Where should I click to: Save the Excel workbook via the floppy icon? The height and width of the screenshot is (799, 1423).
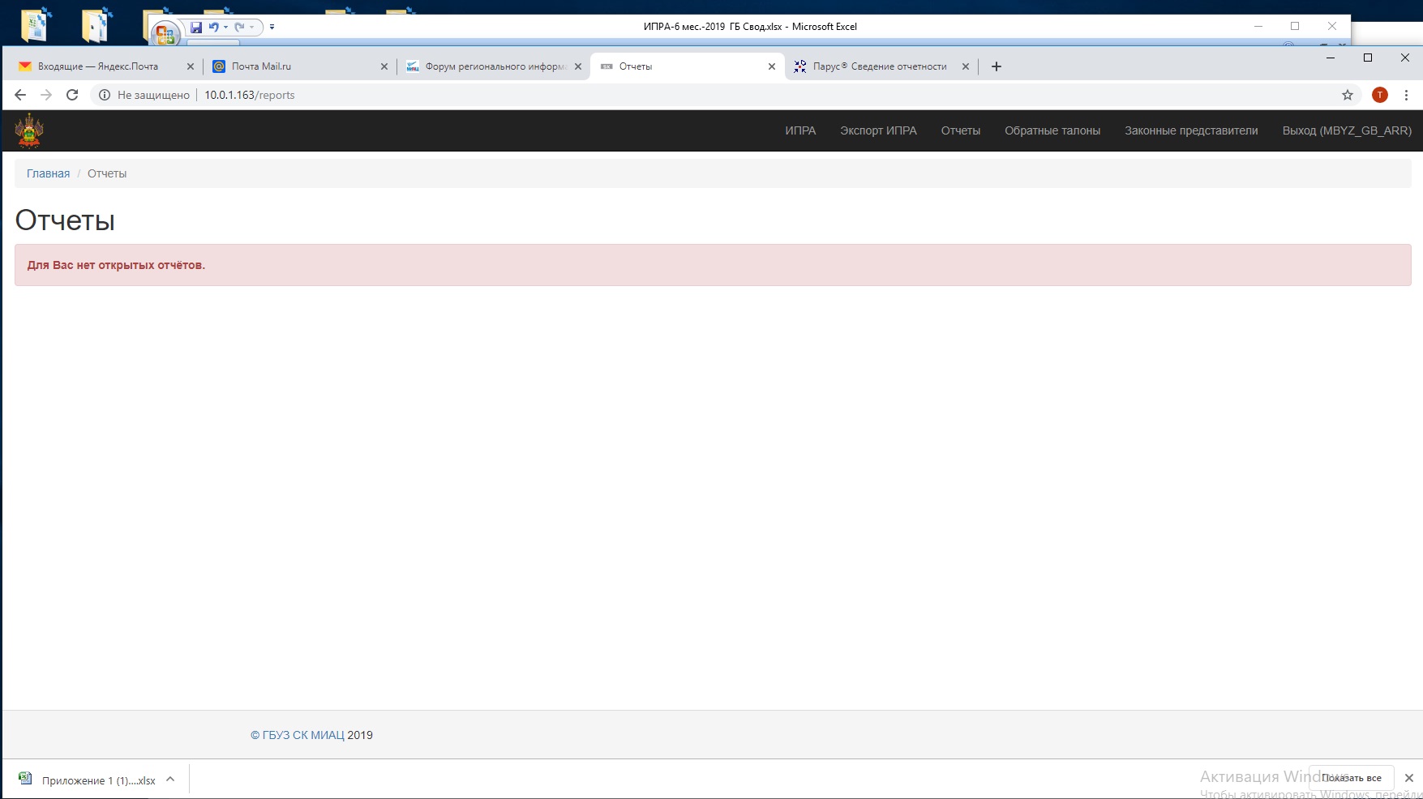(x=196, y=27)
